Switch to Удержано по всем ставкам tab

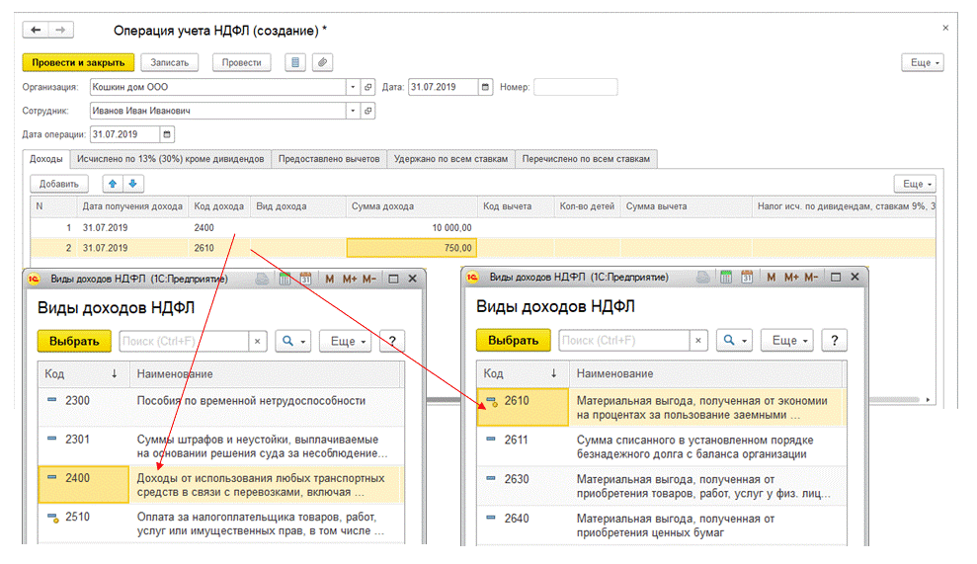(x=451, y=159)
